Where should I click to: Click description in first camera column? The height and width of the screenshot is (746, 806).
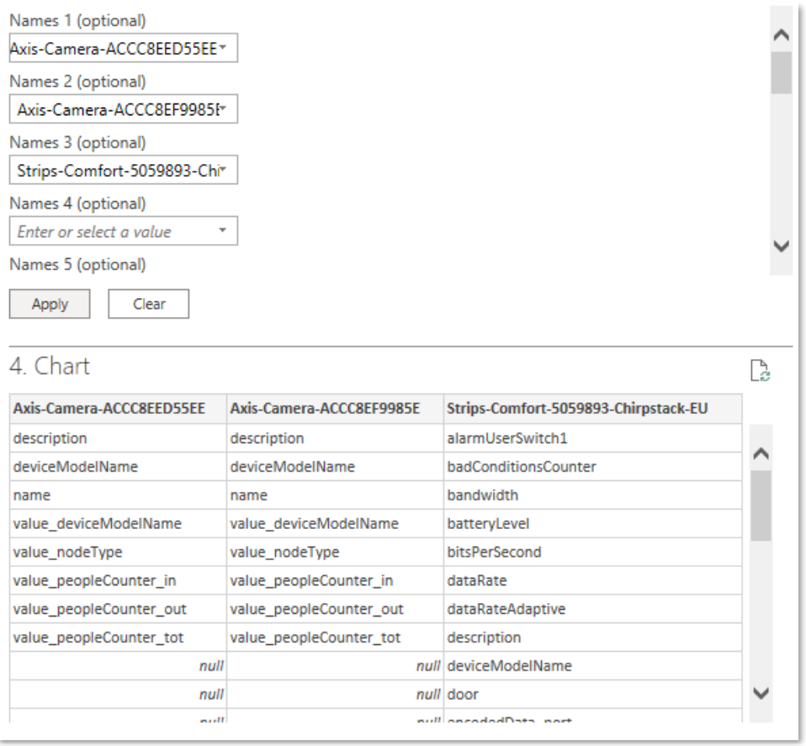pyautogui.click(x=118, y=438)
